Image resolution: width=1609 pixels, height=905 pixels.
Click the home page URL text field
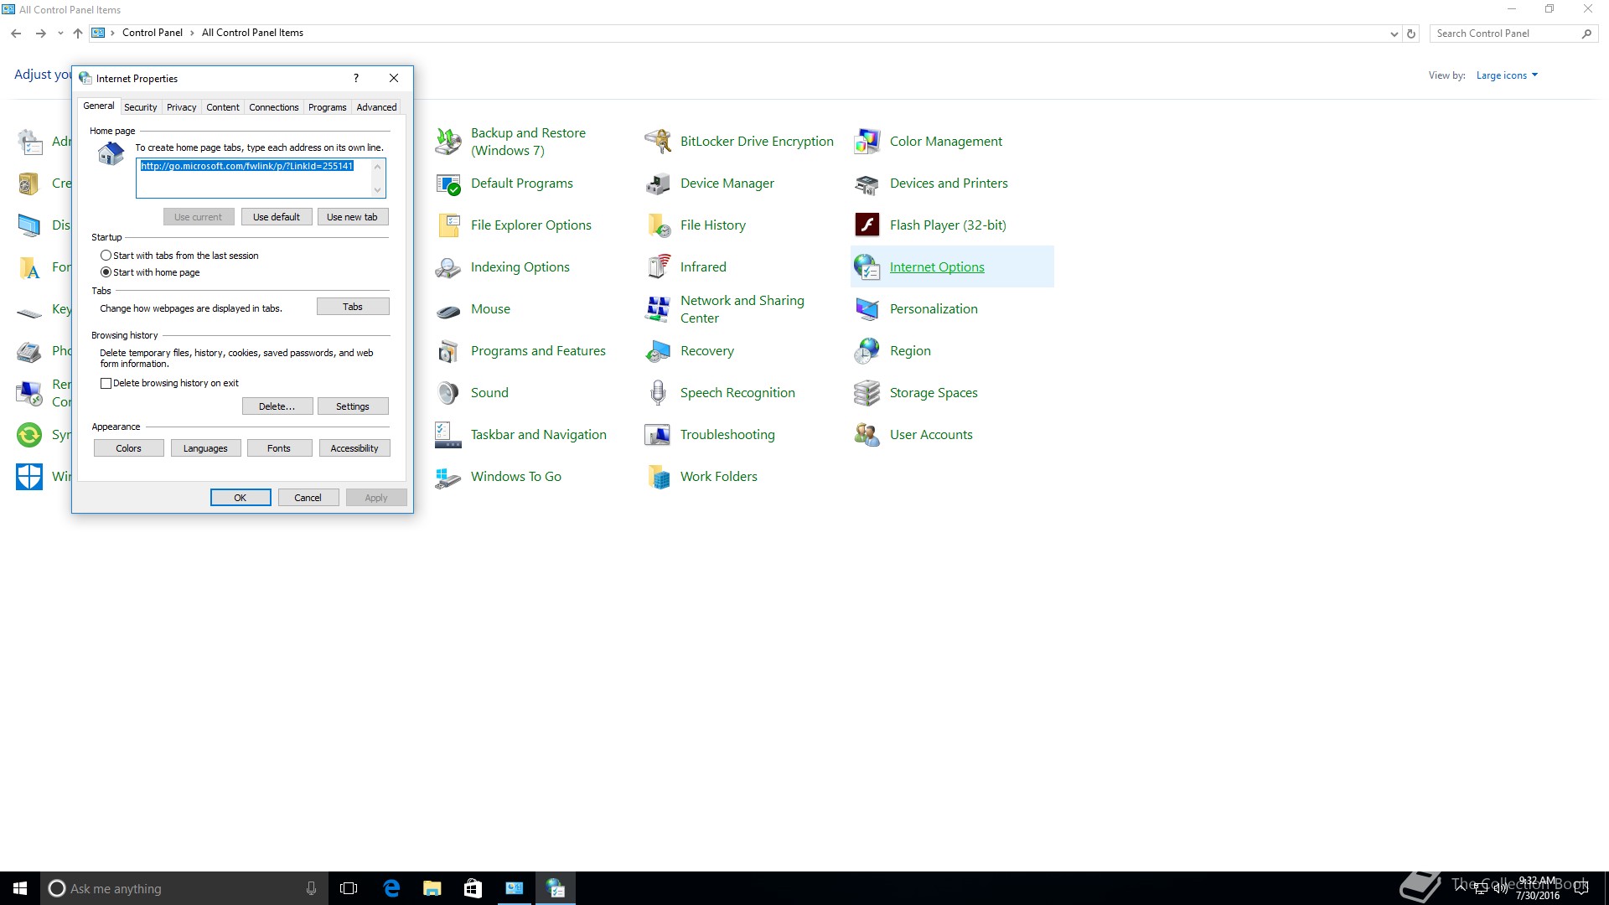click(x=261, y=178)
